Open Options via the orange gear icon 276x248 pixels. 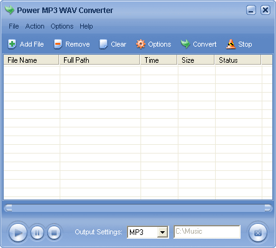[x=140, y=44]
